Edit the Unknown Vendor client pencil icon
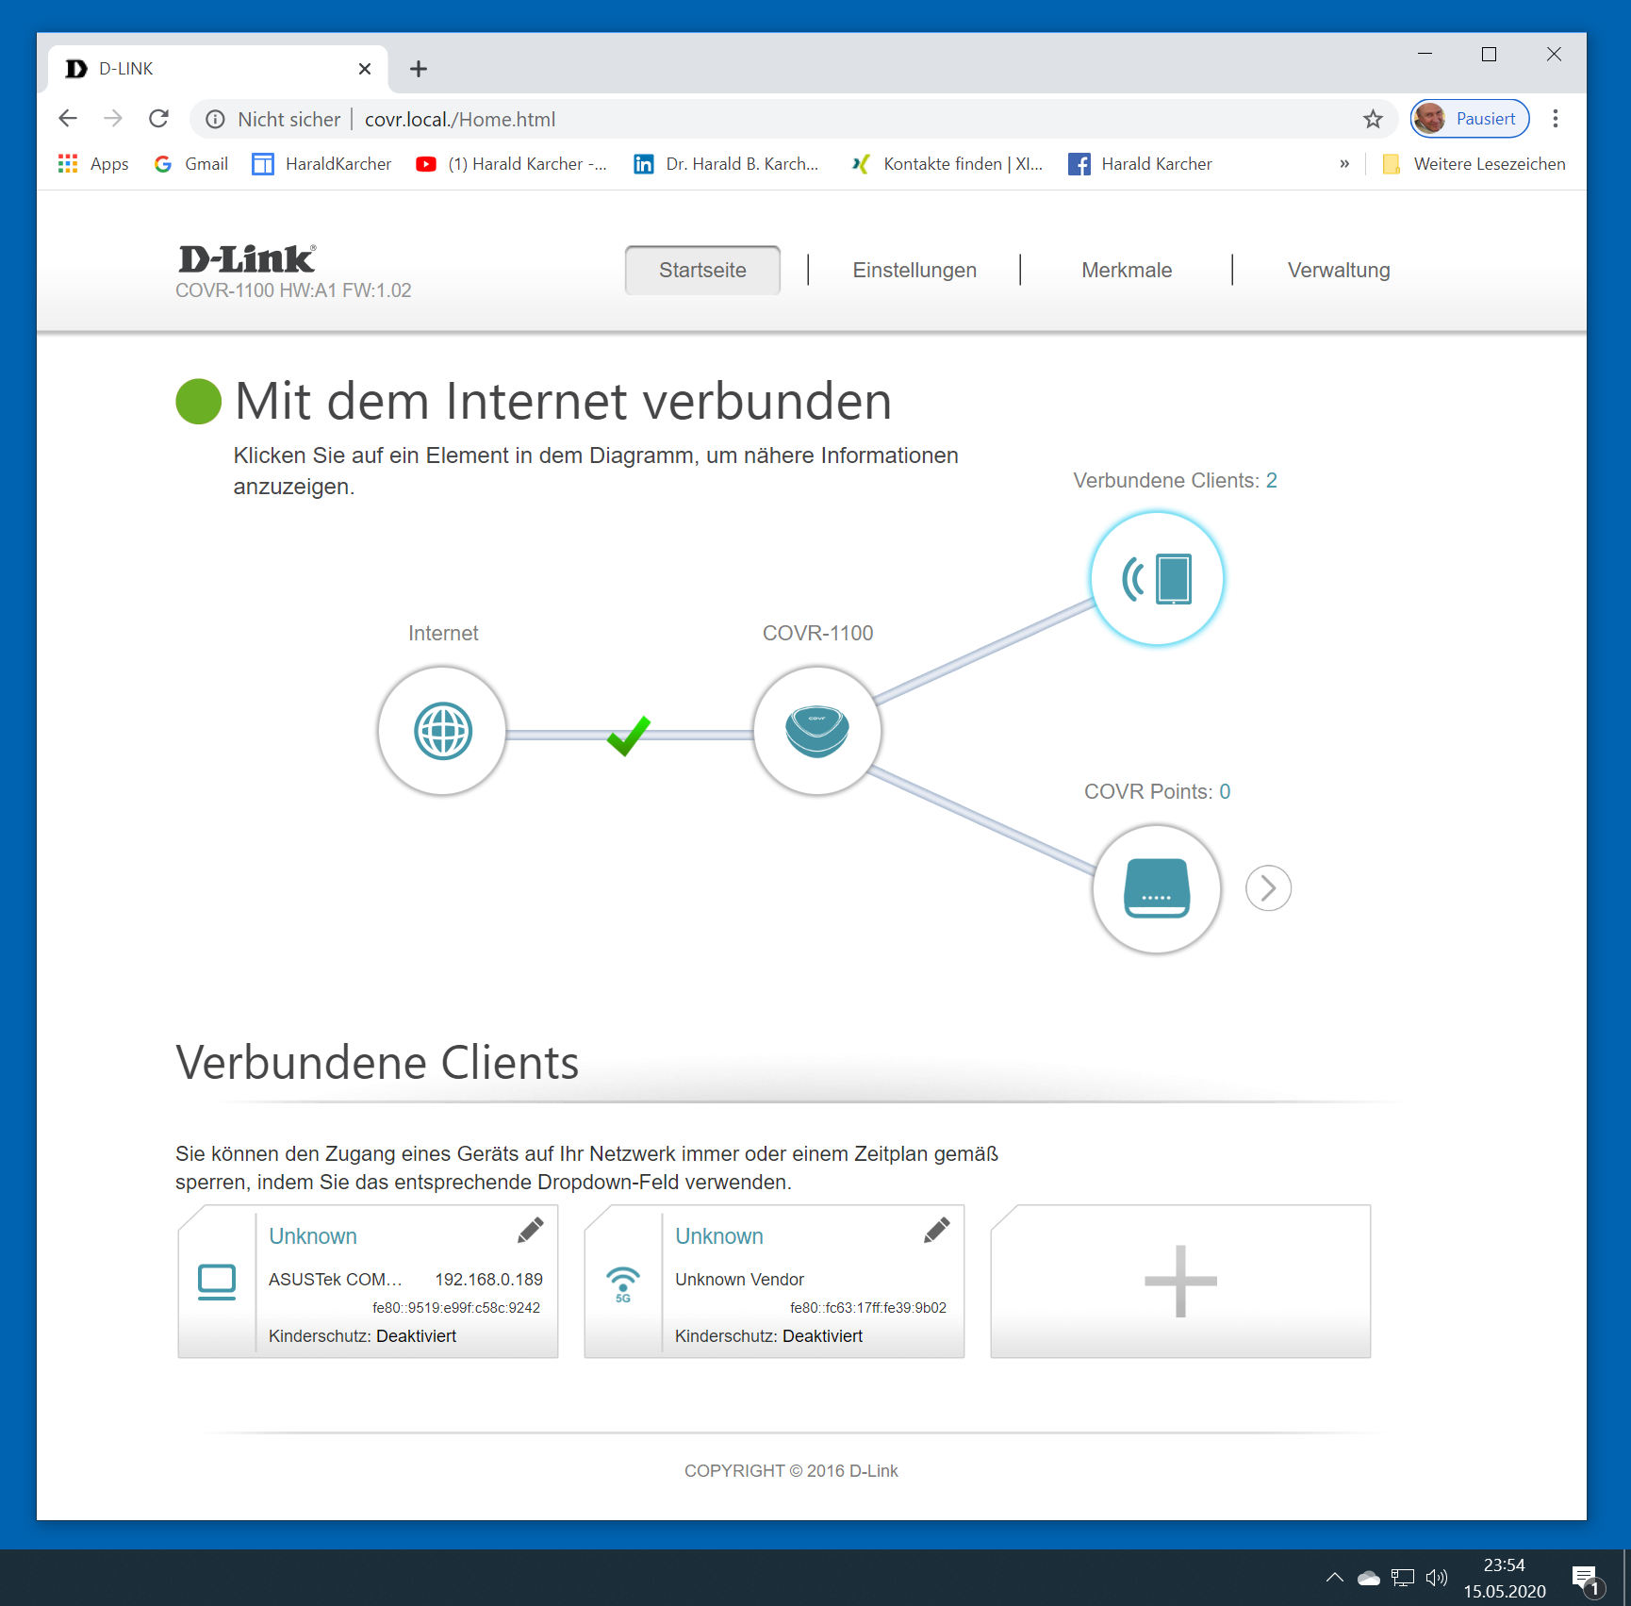 click(x=937, y=1230)
